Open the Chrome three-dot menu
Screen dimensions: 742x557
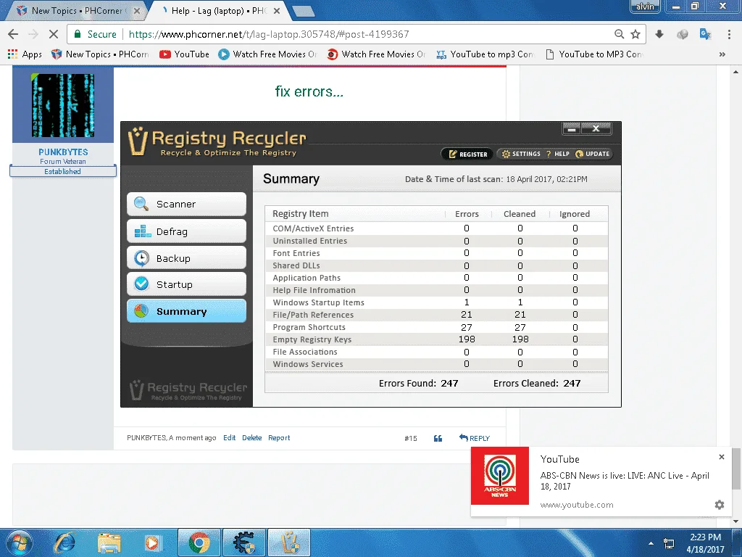click(729, 34)
